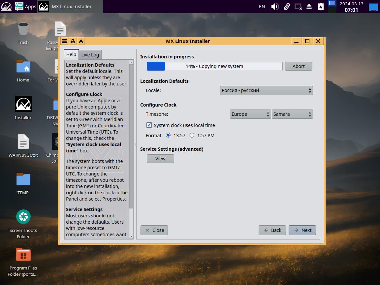
Task: Open the Samara timezone city dropdown
Action: pos(292,114)
